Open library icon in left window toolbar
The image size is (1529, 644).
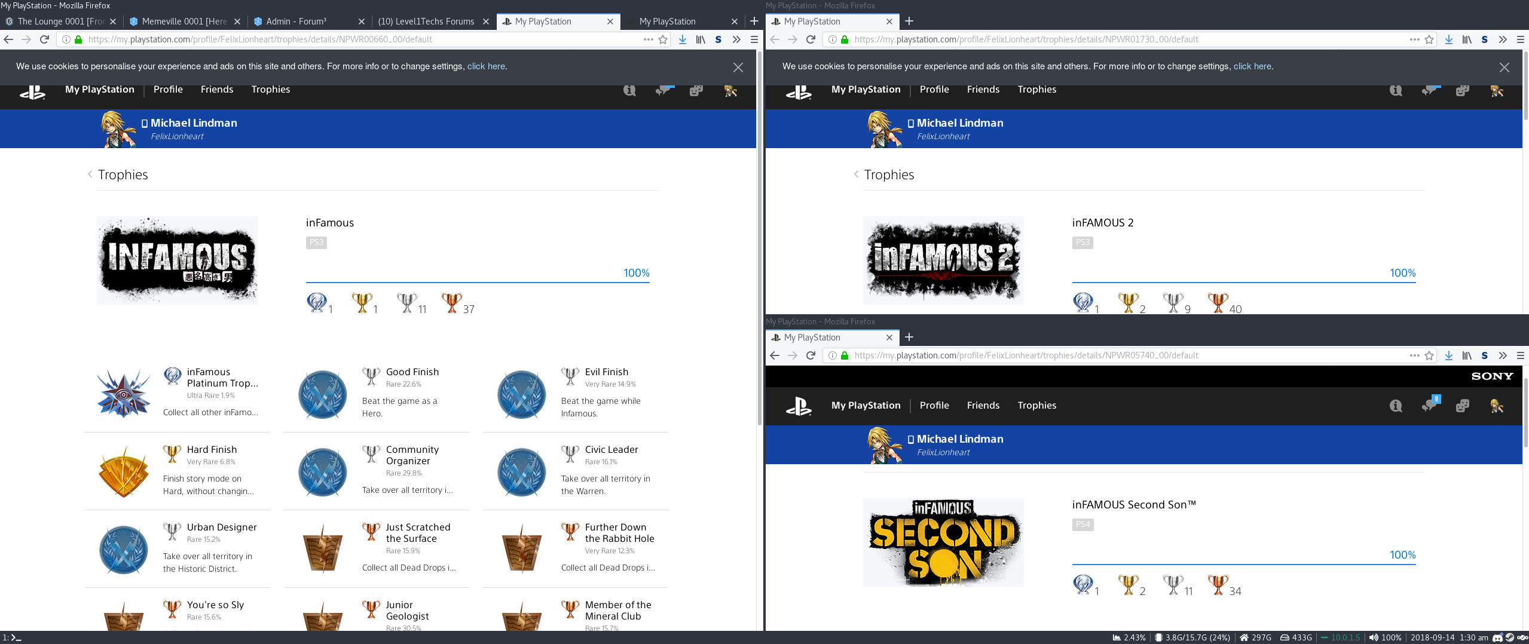(701, 39)
